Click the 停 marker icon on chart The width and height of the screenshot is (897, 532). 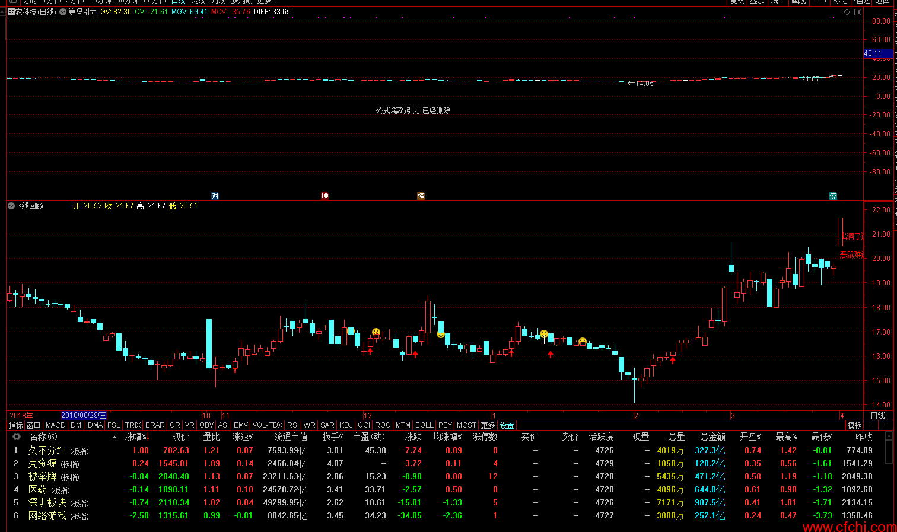[833, 196]
